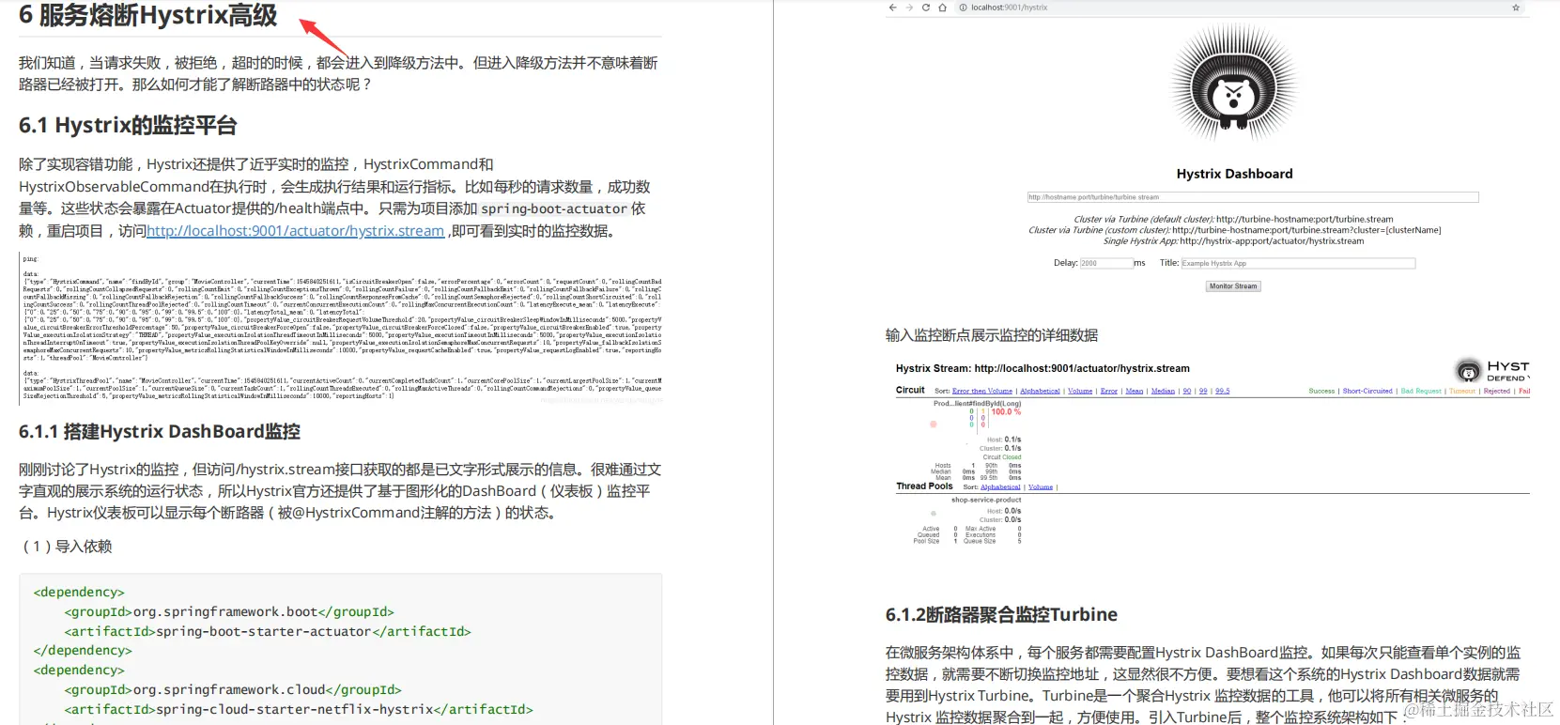The width and height of the screenshot is (1560, 725).
Task: Click the Thread Pools section label
Action: [x=924, y=486]
